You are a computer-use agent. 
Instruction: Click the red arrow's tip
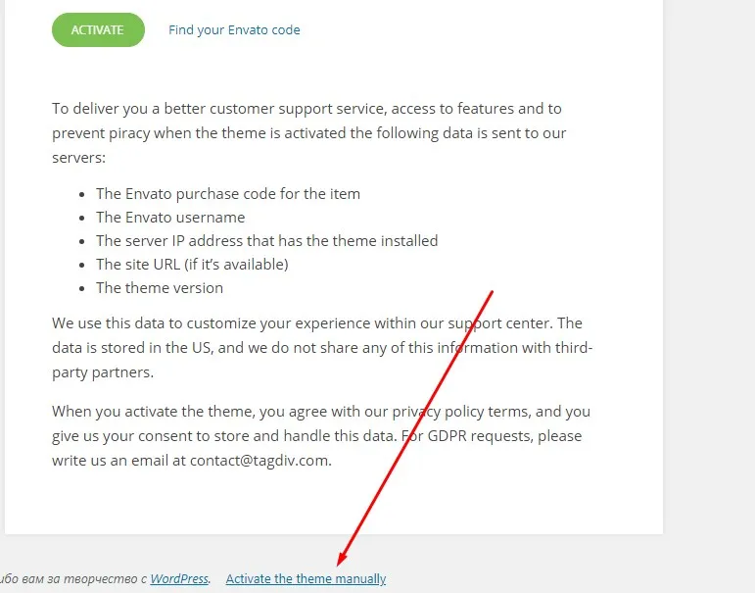(x=338, y=565)
